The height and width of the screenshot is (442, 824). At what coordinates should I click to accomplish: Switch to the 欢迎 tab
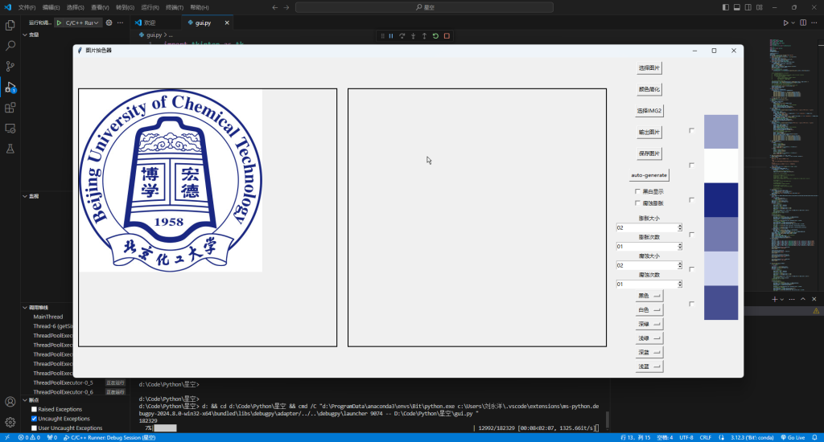[146, 23]
